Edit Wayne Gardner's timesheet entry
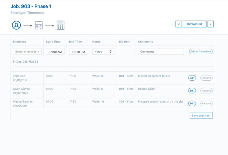This screenshot has width=228, height=155. coord(192,103)
